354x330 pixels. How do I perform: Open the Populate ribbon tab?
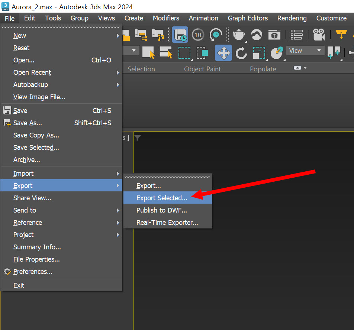[263, 69]
